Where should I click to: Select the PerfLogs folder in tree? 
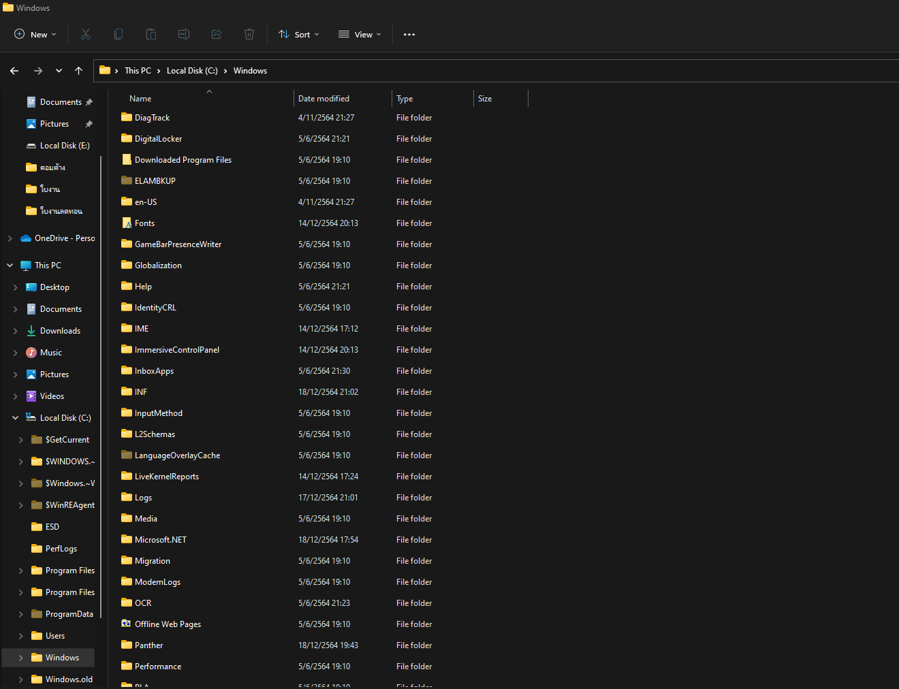click(x=61, y=549)
